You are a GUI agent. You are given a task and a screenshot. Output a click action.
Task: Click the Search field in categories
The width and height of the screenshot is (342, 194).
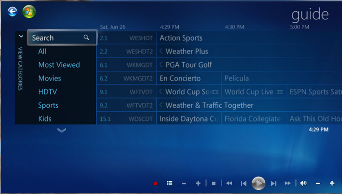pyautogui.click(x=62, y=38)
